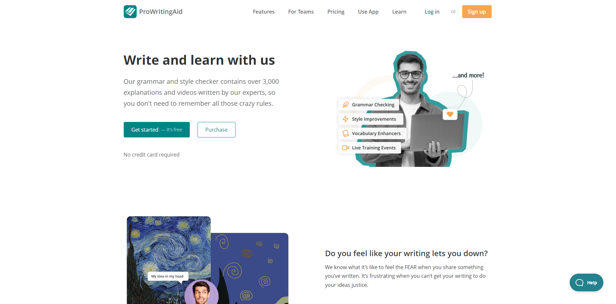Image resolution: width=616 pixels, height=304 pixels.
Task: Click the orange heart icon badge
Action: click(x=450, y=114)
